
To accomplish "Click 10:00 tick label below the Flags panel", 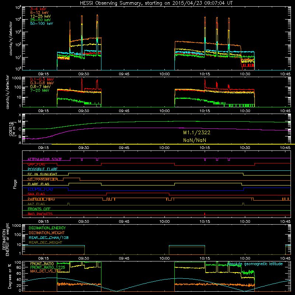I will pos(164,222).
